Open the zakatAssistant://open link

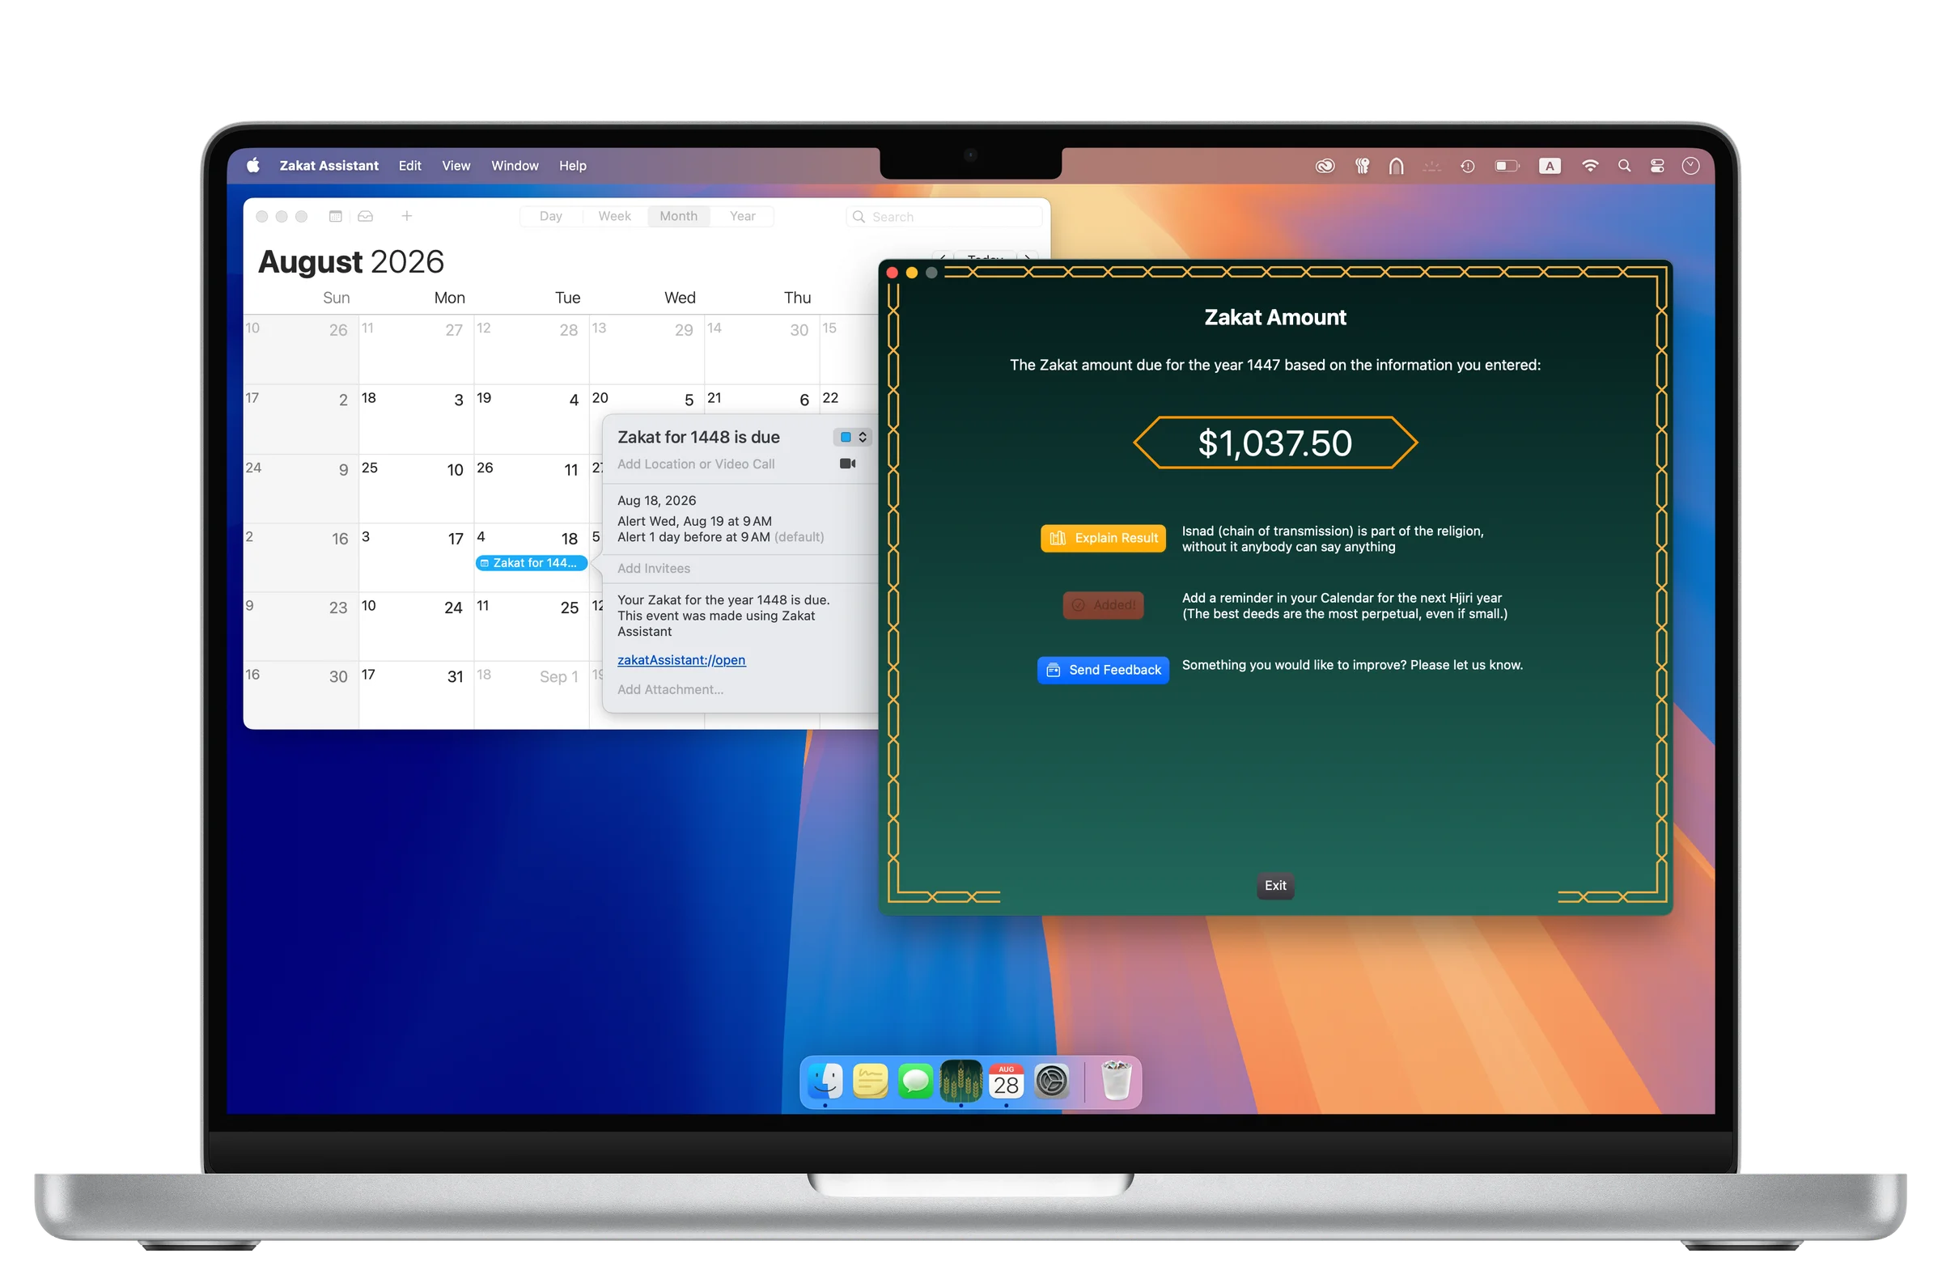(x=681, y=660)
